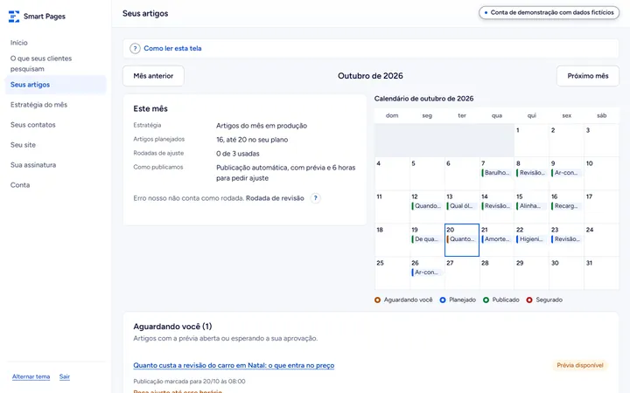Image resolution: width=630 pixels, height=393 pixels.
Task: Click the red Segurado legend marker
Action: tap(529, 300)
